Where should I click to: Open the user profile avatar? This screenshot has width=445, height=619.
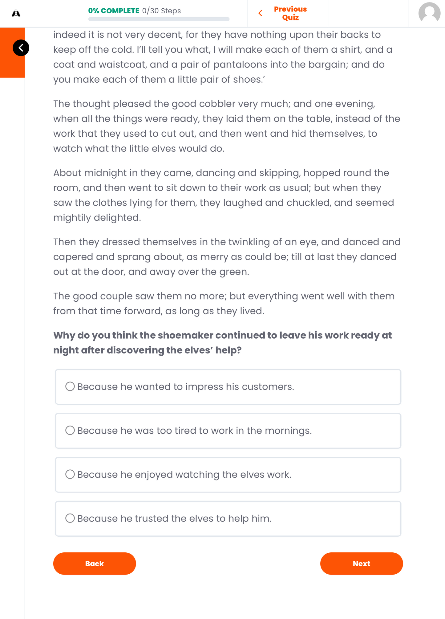coord(429,13)
